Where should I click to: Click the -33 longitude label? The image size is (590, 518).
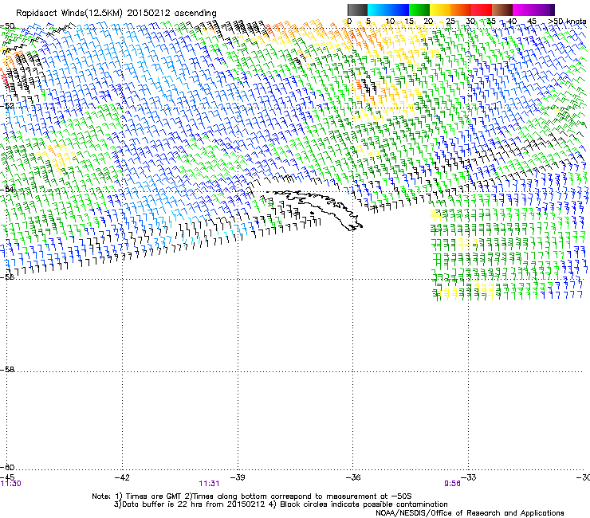pos(469,477)
